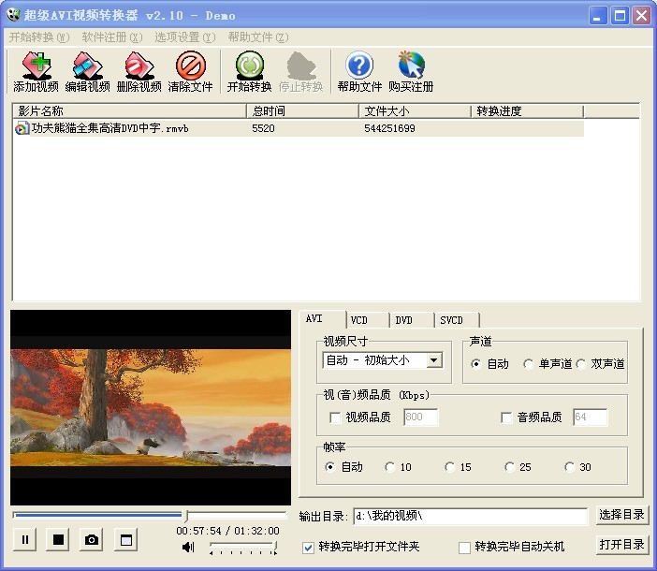Click the video quality 800 field

pyautogui.click(x=420, y=417)
